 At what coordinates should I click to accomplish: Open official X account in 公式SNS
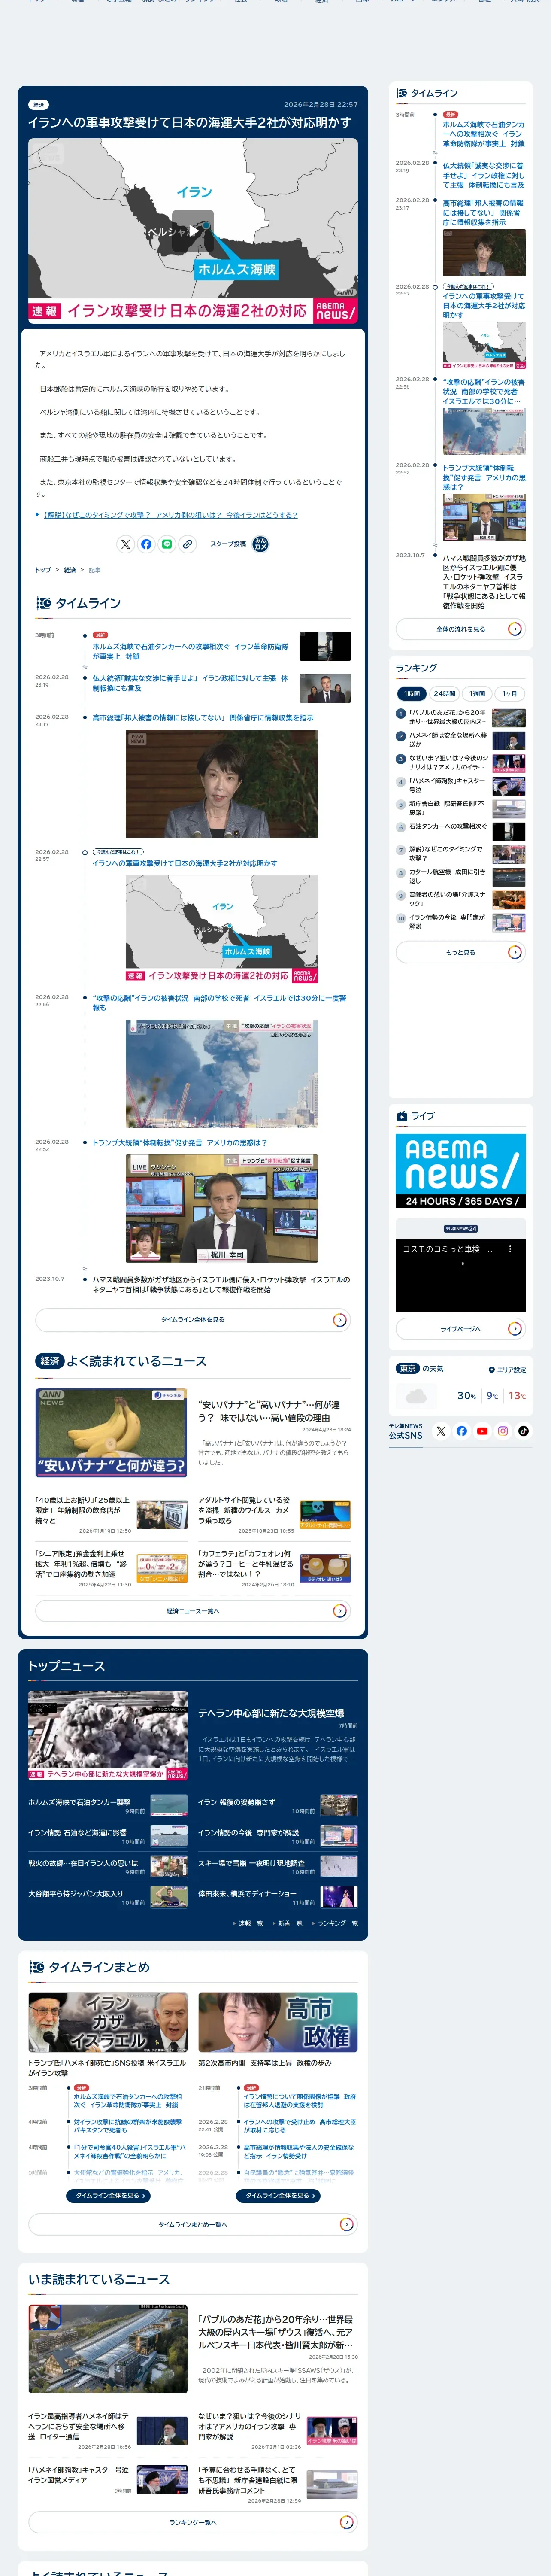pyautogui.click(x=441, y=1431)
